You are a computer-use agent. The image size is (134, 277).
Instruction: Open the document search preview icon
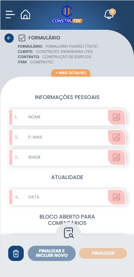pyautogui.click(x=69, y=233)
